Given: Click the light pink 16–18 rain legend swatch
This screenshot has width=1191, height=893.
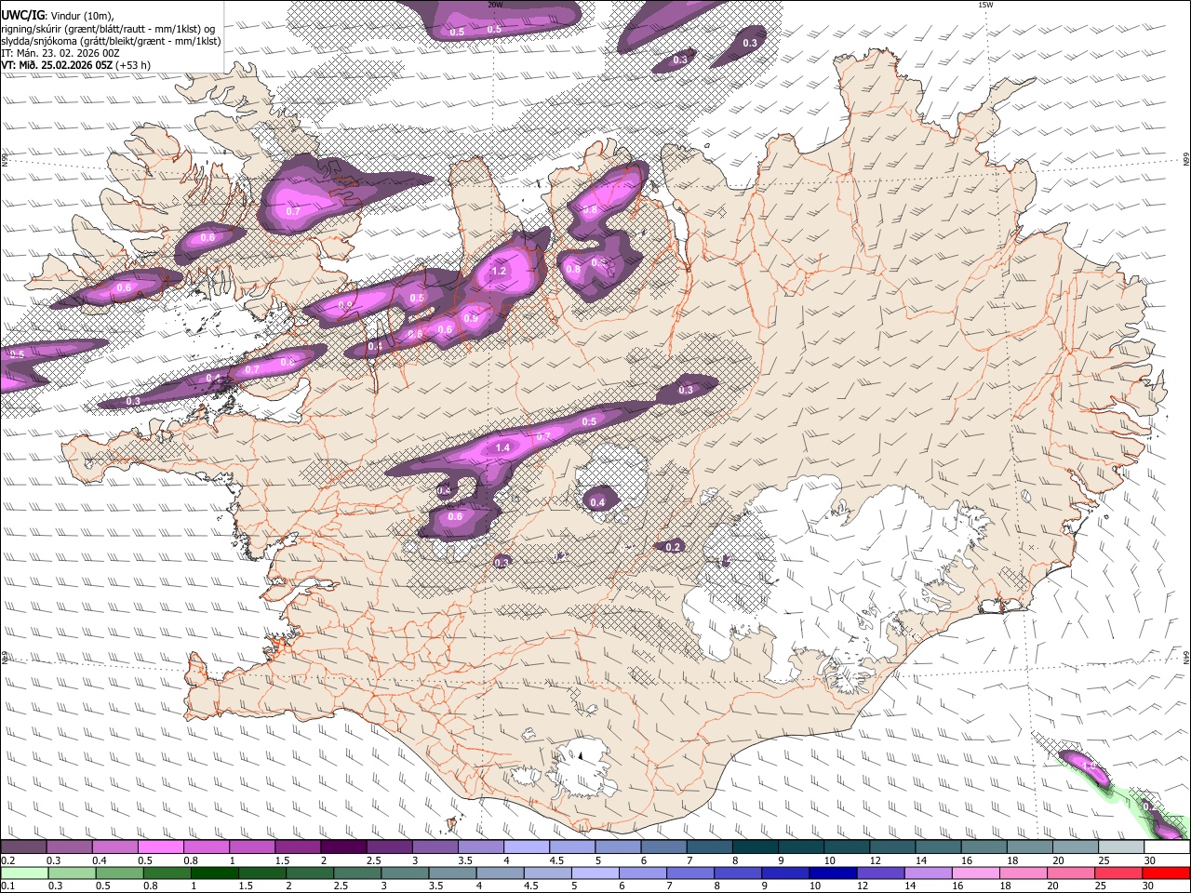Looking at the screenshot, I should pyautogui.click(x=977, y=873).
